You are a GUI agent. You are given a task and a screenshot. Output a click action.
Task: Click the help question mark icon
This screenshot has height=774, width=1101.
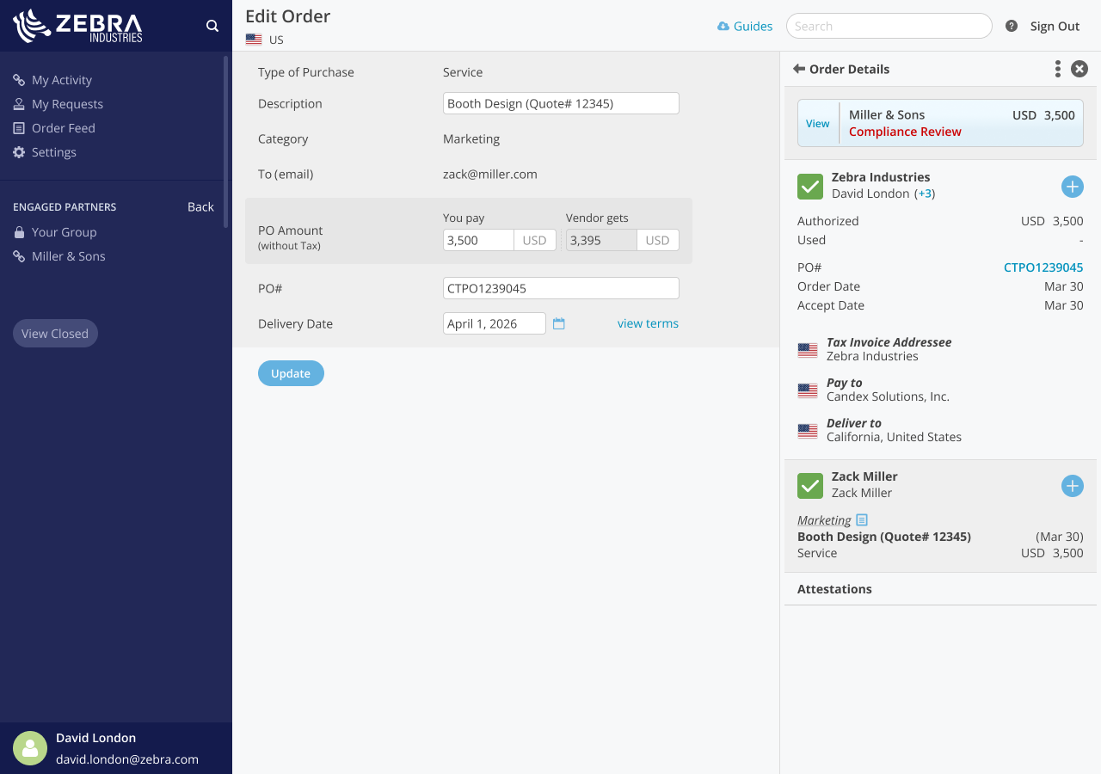coord(1012,26)
